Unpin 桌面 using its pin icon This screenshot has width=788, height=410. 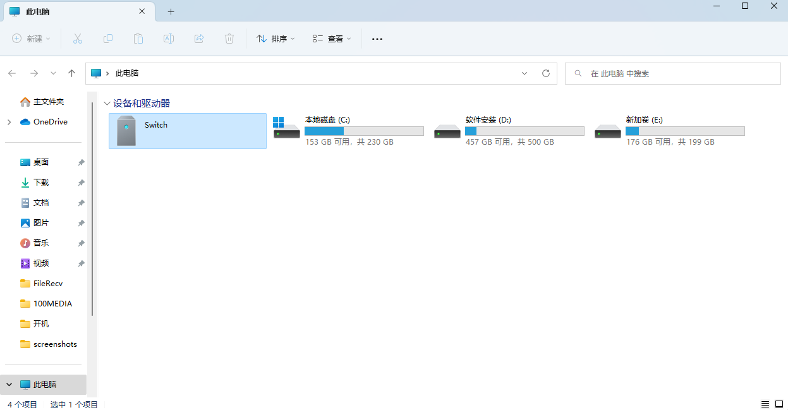pyautogui.click(x=81, y=162)
